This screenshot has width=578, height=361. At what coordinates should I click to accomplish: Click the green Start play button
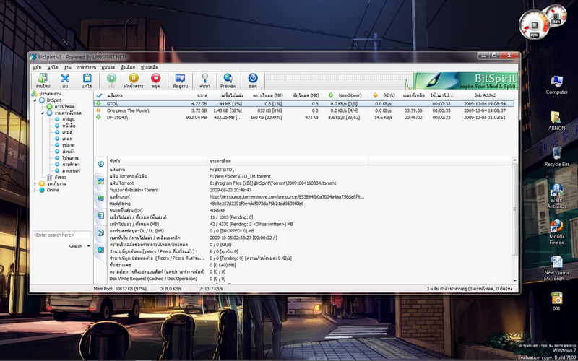coord(112,80)
